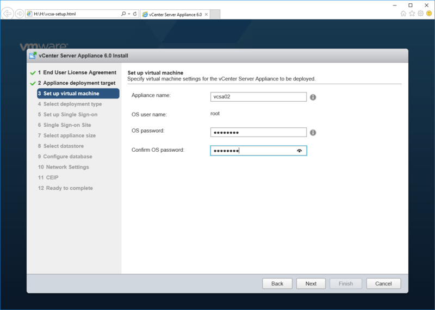Cancel the appliance installation
435x310 pixels.
click(x=383, y=284)
